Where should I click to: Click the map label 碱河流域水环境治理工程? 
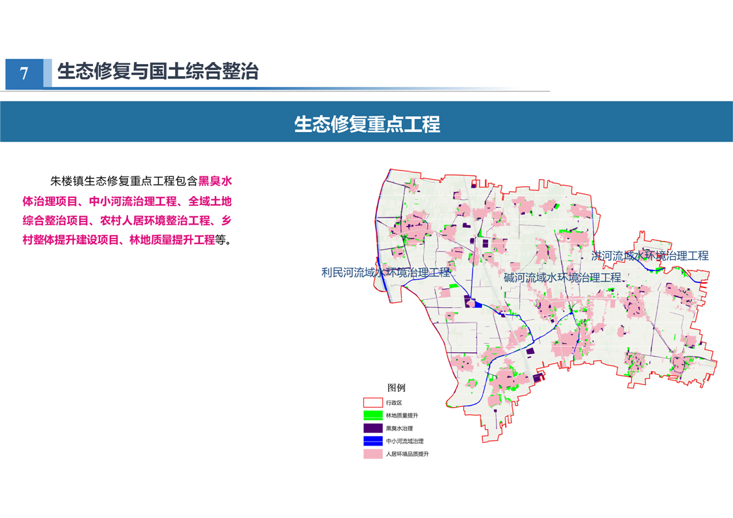pos(562,278)
